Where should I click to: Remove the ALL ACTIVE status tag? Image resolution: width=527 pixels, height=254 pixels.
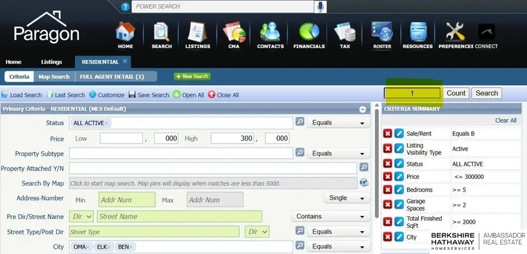[108, 123]
